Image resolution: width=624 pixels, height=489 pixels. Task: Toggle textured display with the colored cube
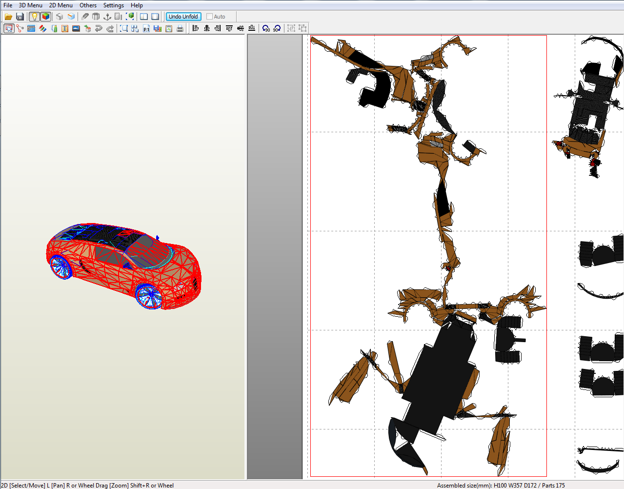pyautogui.click(x=45, y=16)
